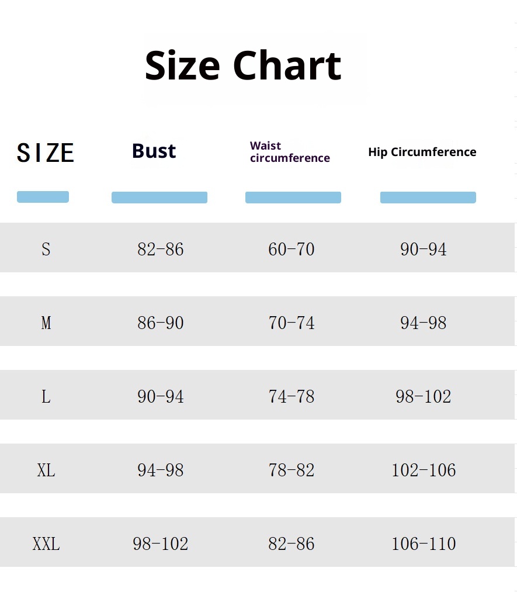Click the 70-74 waist value
The height and width of the screenshot is (592, 517).
click(x=292, y=323)
